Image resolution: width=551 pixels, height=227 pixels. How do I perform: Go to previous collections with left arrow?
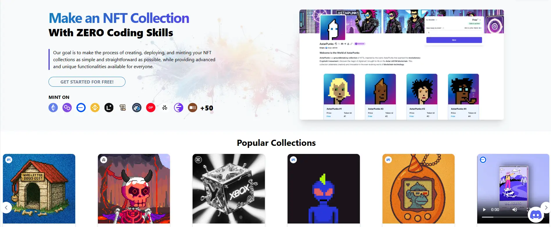(x=6, y=208)
